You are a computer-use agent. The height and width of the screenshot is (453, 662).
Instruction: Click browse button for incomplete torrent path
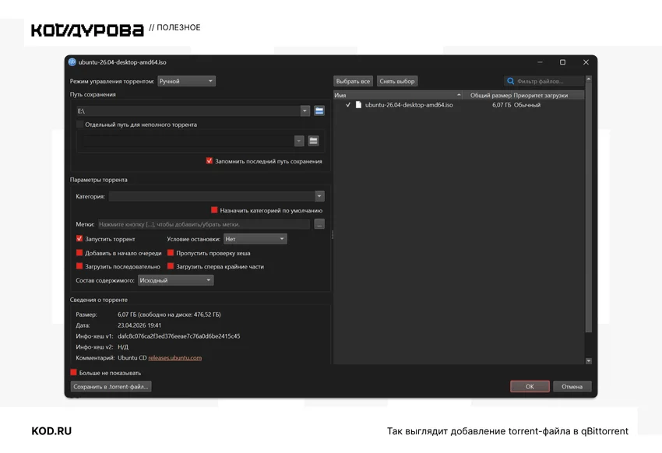(313, 141)
